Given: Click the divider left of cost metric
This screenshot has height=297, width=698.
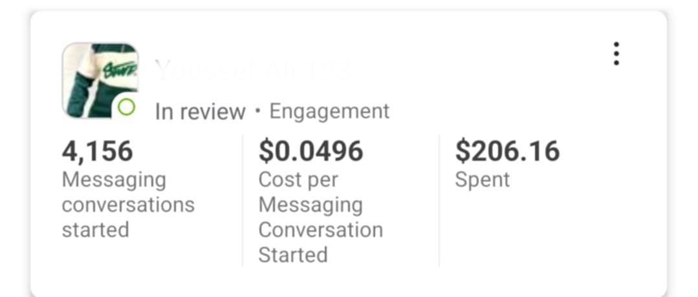Looking at the screenshot, I should (x=243, y=200).
